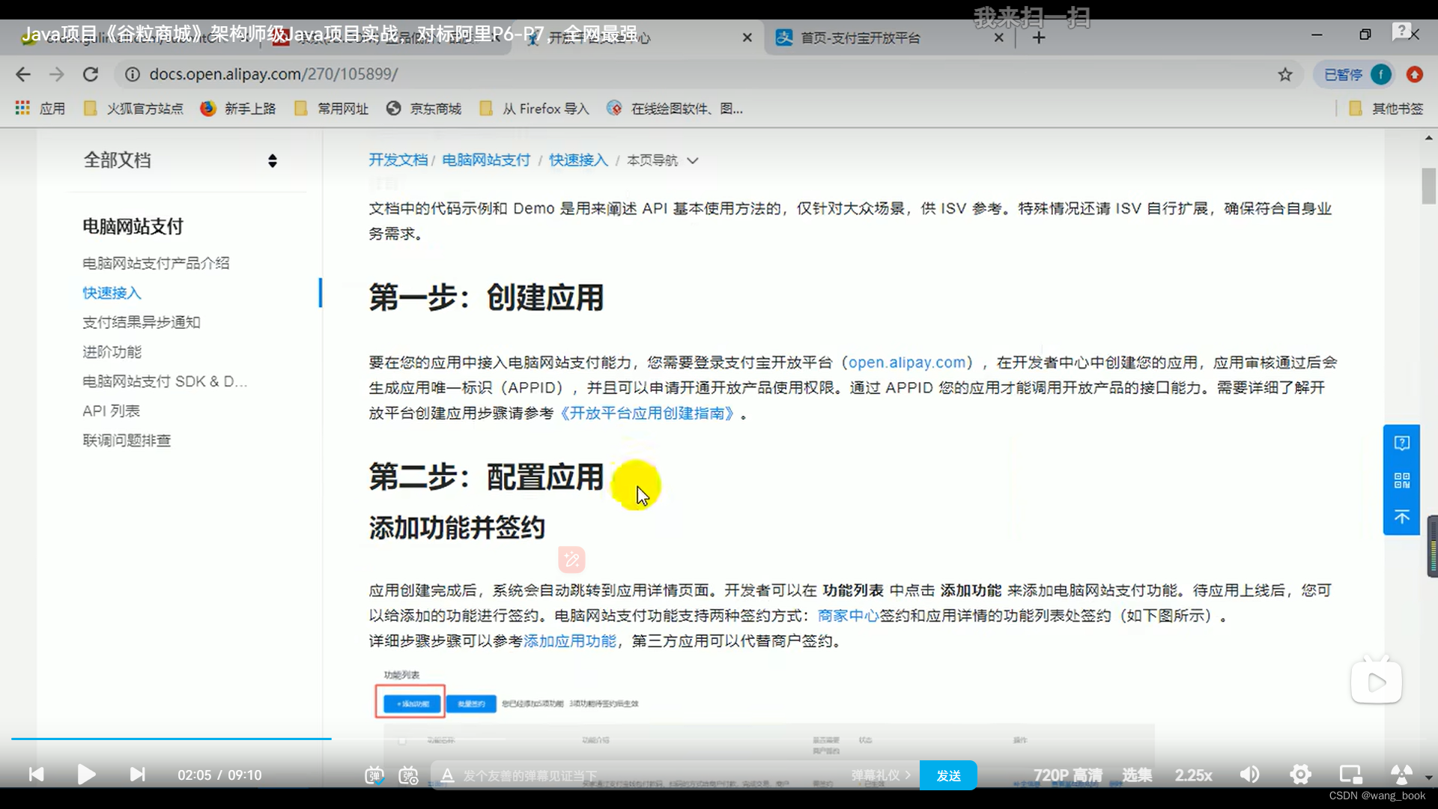The height and width of the screenshot is (809, 1438).
Task: Click the 发送 send button
Action: tap(948, 775)
